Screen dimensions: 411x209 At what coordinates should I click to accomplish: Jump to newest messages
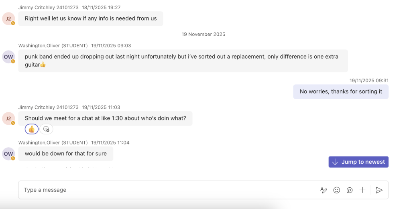(x=358, y=162)
